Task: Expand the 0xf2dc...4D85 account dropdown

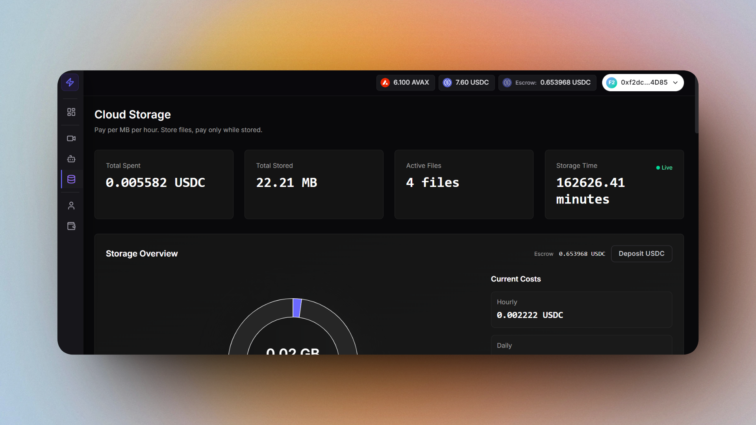Action: coord(643,83)
